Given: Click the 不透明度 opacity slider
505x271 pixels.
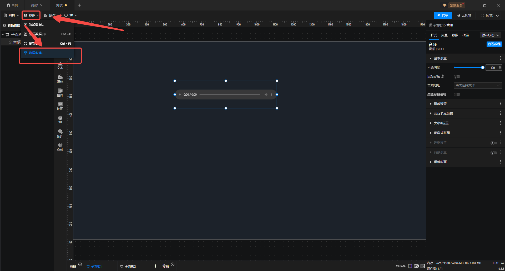Looking at the screenshot, I should coord(468,68).
